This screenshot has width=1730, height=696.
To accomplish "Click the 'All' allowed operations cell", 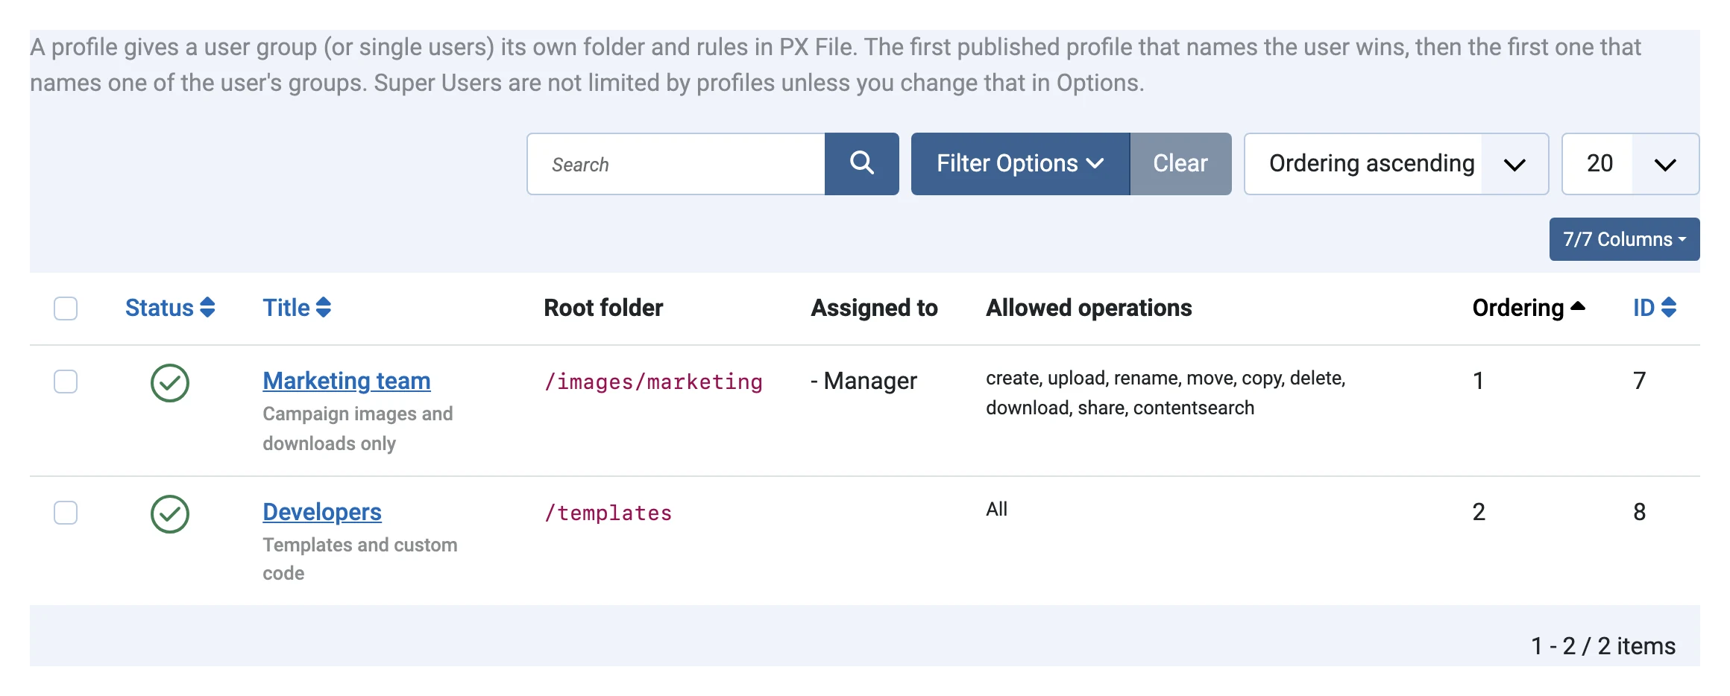I will coord(996,509).
